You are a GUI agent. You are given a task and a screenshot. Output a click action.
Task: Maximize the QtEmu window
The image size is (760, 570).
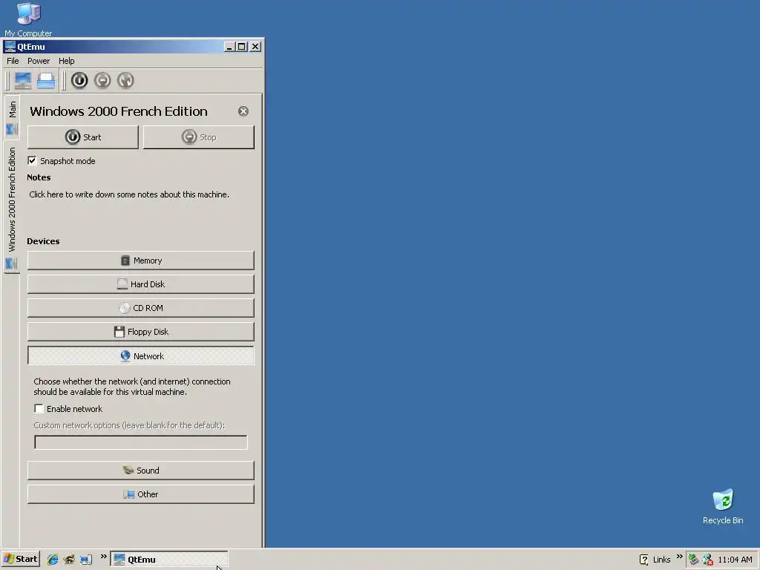click(x=242, y=47)
